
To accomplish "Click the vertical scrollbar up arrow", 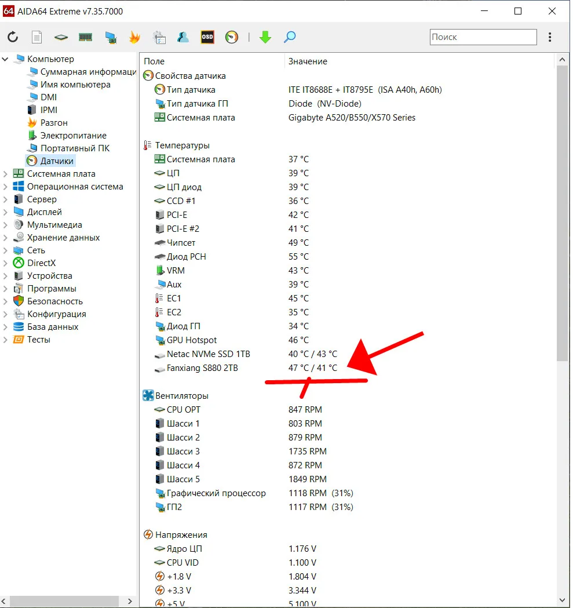I will point(562,59).
